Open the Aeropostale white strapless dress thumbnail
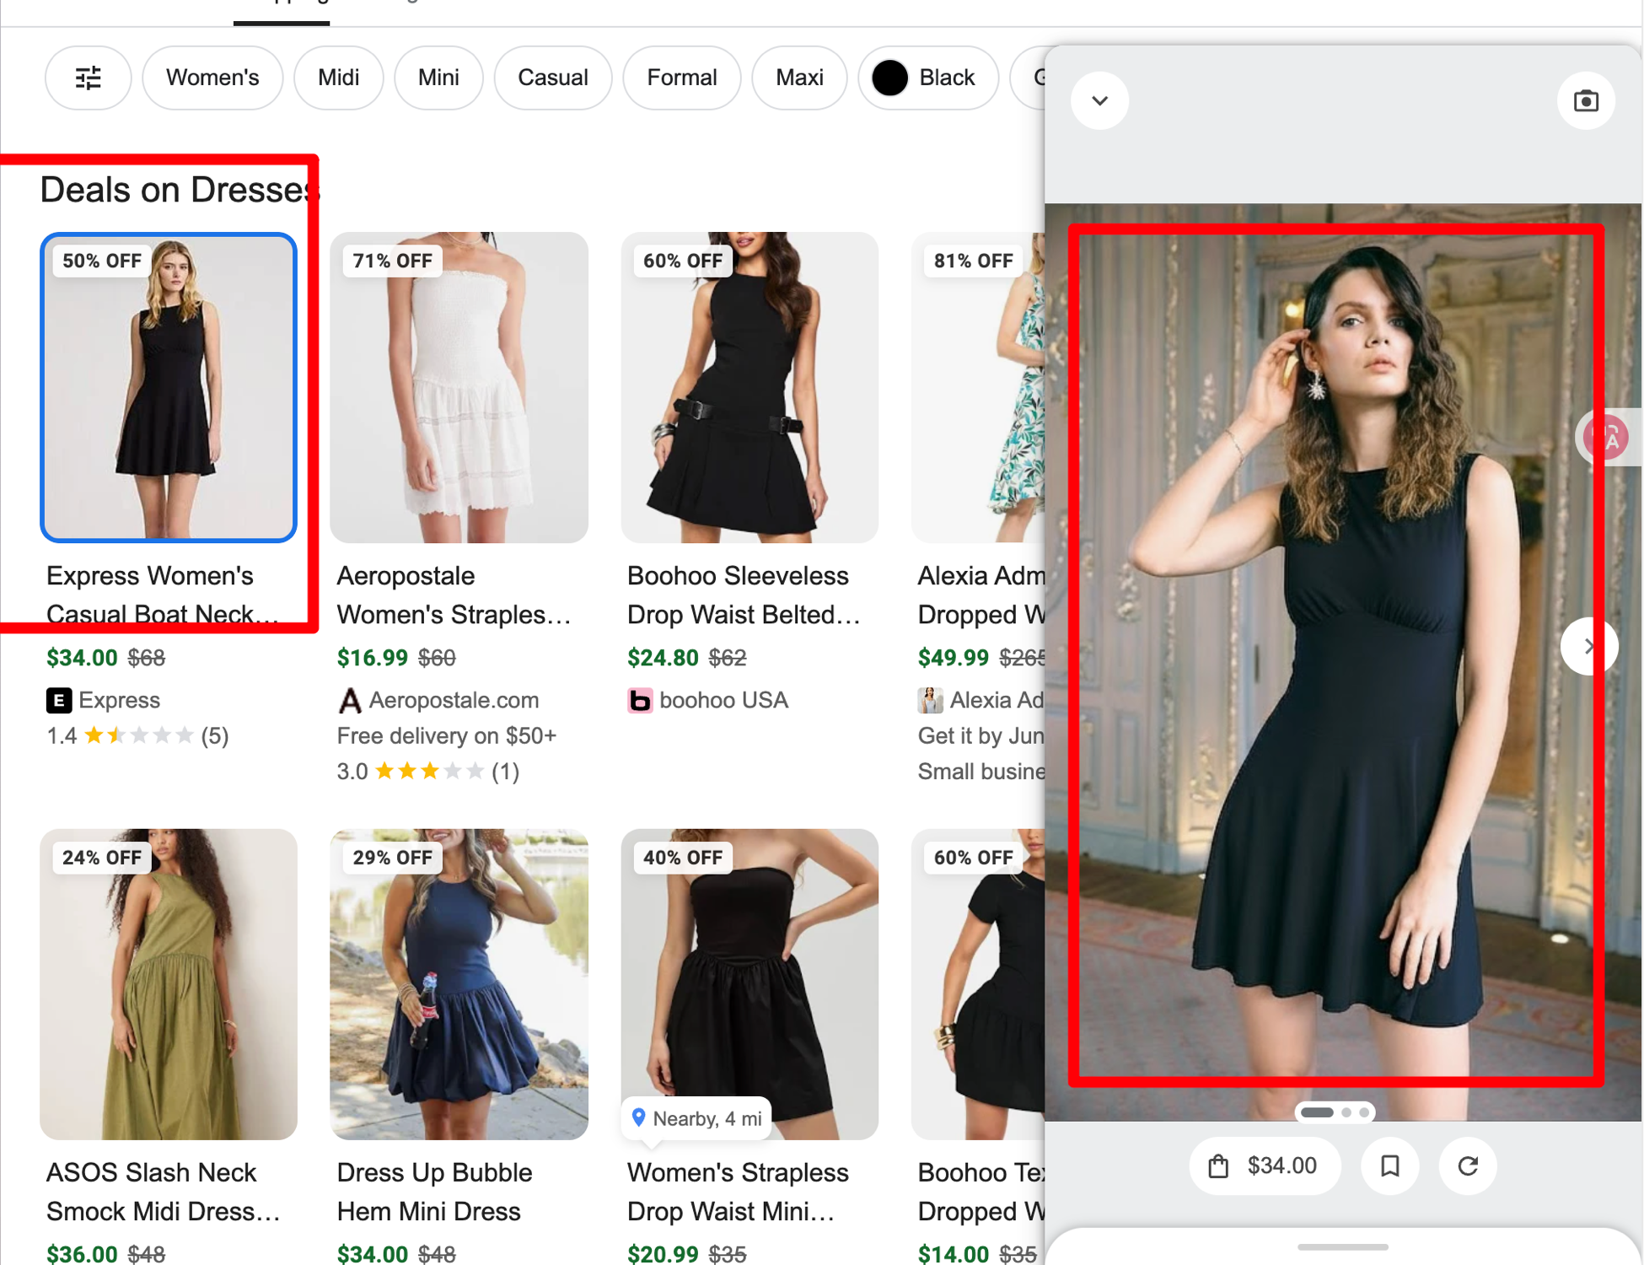1644x1265 pixels. point(459,387)
